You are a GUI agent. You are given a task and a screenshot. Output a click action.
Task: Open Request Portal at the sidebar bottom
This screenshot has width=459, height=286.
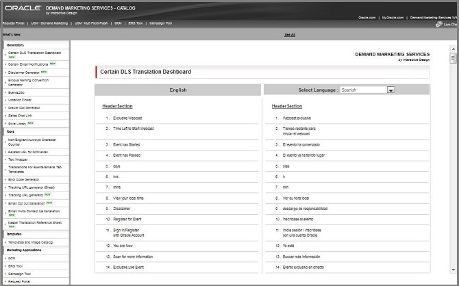point(19,282)
